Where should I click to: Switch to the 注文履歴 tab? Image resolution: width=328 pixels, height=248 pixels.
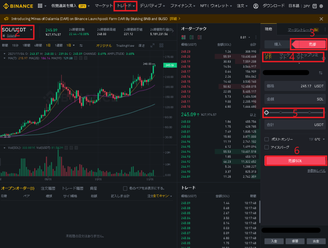tap(48, 188)
